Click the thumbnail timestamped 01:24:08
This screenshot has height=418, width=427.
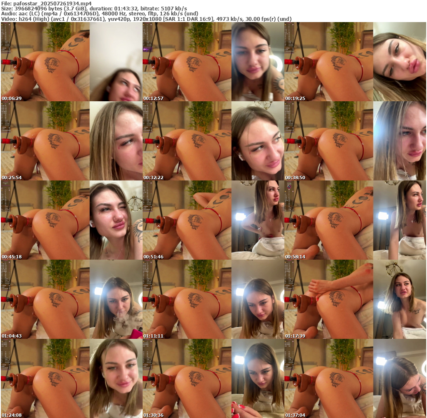(x=71, y=378)
